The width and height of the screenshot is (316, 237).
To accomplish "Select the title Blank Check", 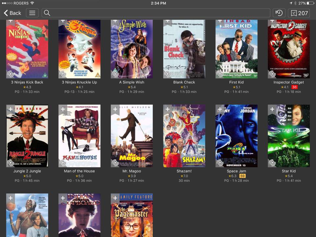I will (184, 82).
